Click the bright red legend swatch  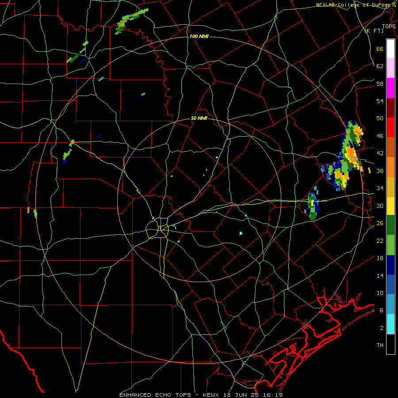(x=390, y=127)
